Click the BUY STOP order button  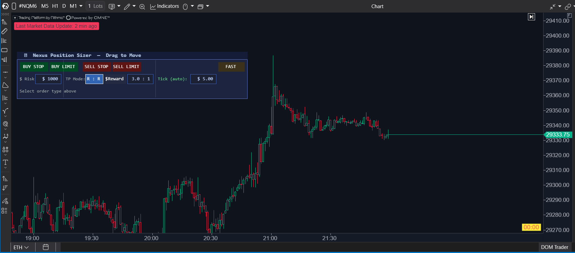tap(34, 67)
